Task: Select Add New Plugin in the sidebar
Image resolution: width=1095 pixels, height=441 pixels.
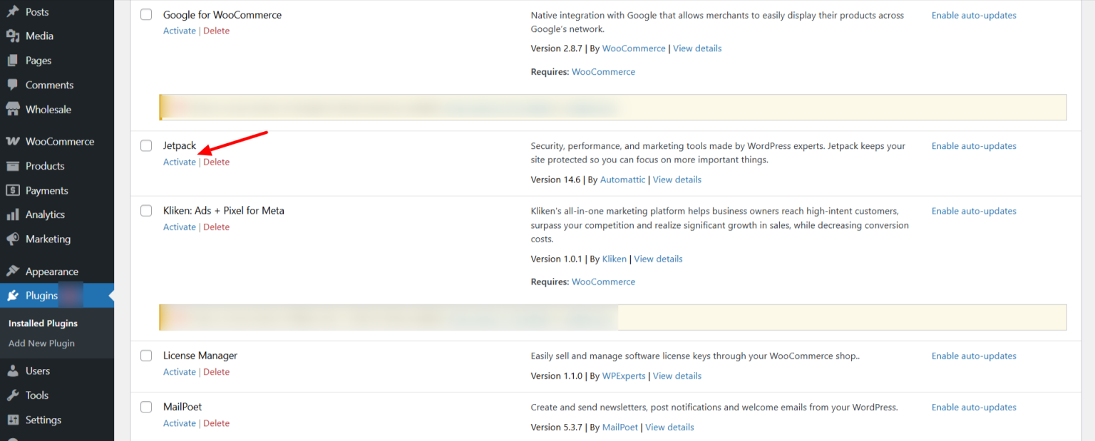Action: pos(41,343)
